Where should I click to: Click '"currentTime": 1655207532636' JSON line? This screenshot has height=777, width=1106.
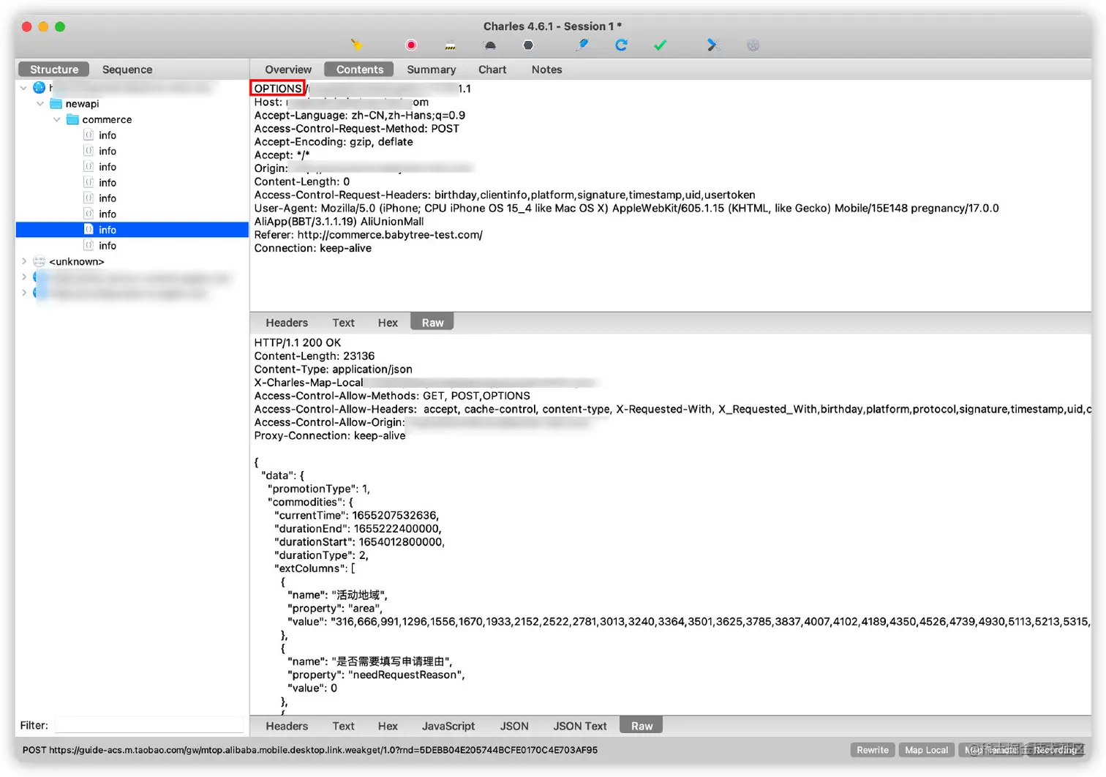pyautogui.click(x=356, y=515)
